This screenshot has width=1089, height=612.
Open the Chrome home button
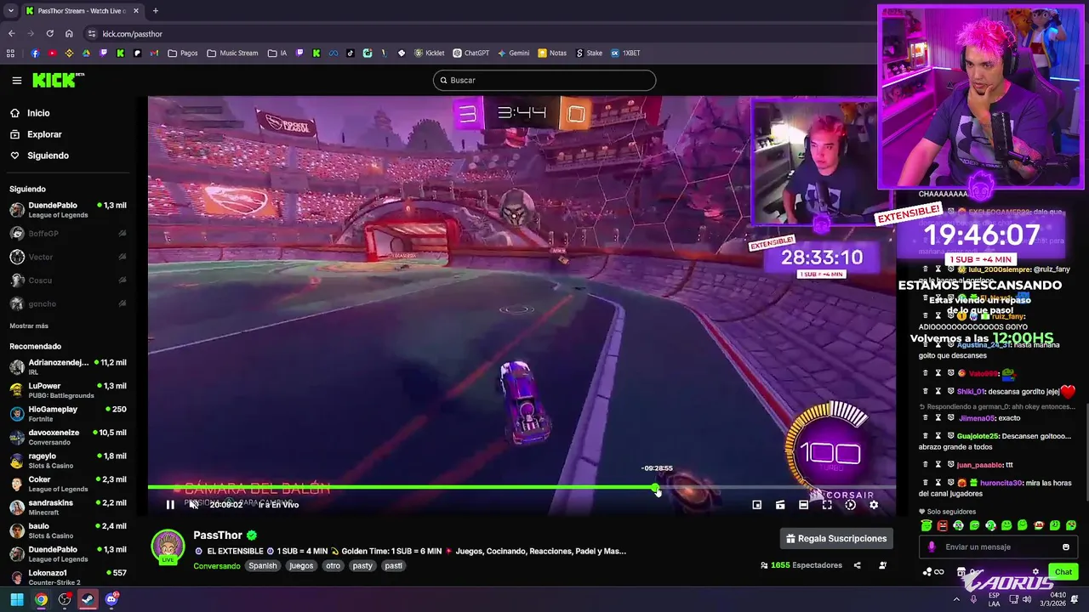[69, 34]
